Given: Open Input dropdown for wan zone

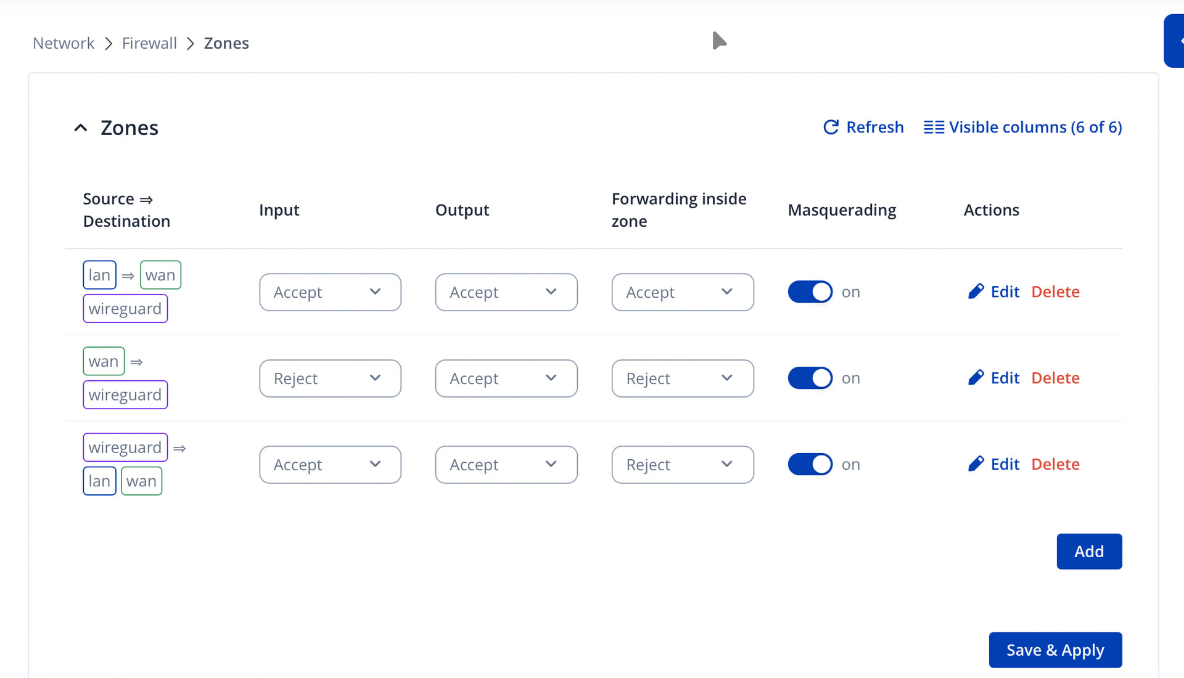Looking at the screenshot, I should 330,378.
